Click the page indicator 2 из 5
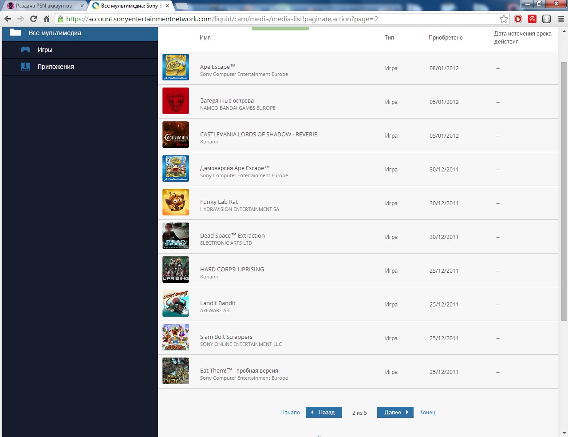Image resolution: width=568 pixels, height=437 pixels. point(359,413)
